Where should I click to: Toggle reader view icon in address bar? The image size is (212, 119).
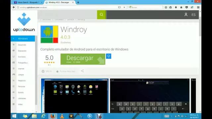119,7
